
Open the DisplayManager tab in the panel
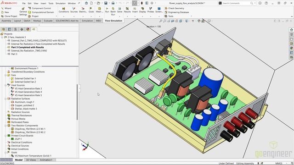point(28,29)
